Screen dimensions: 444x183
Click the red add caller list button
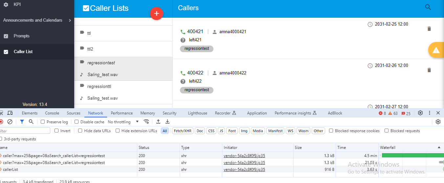click(157, 13)
